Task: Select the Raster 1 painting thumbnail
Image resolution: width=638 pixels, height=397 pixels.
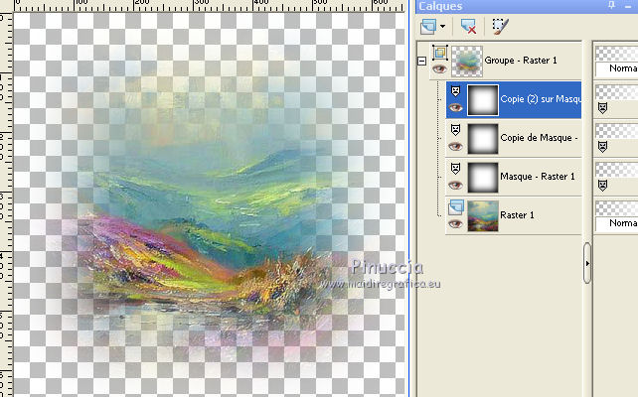Action: [x=483, y=216]
